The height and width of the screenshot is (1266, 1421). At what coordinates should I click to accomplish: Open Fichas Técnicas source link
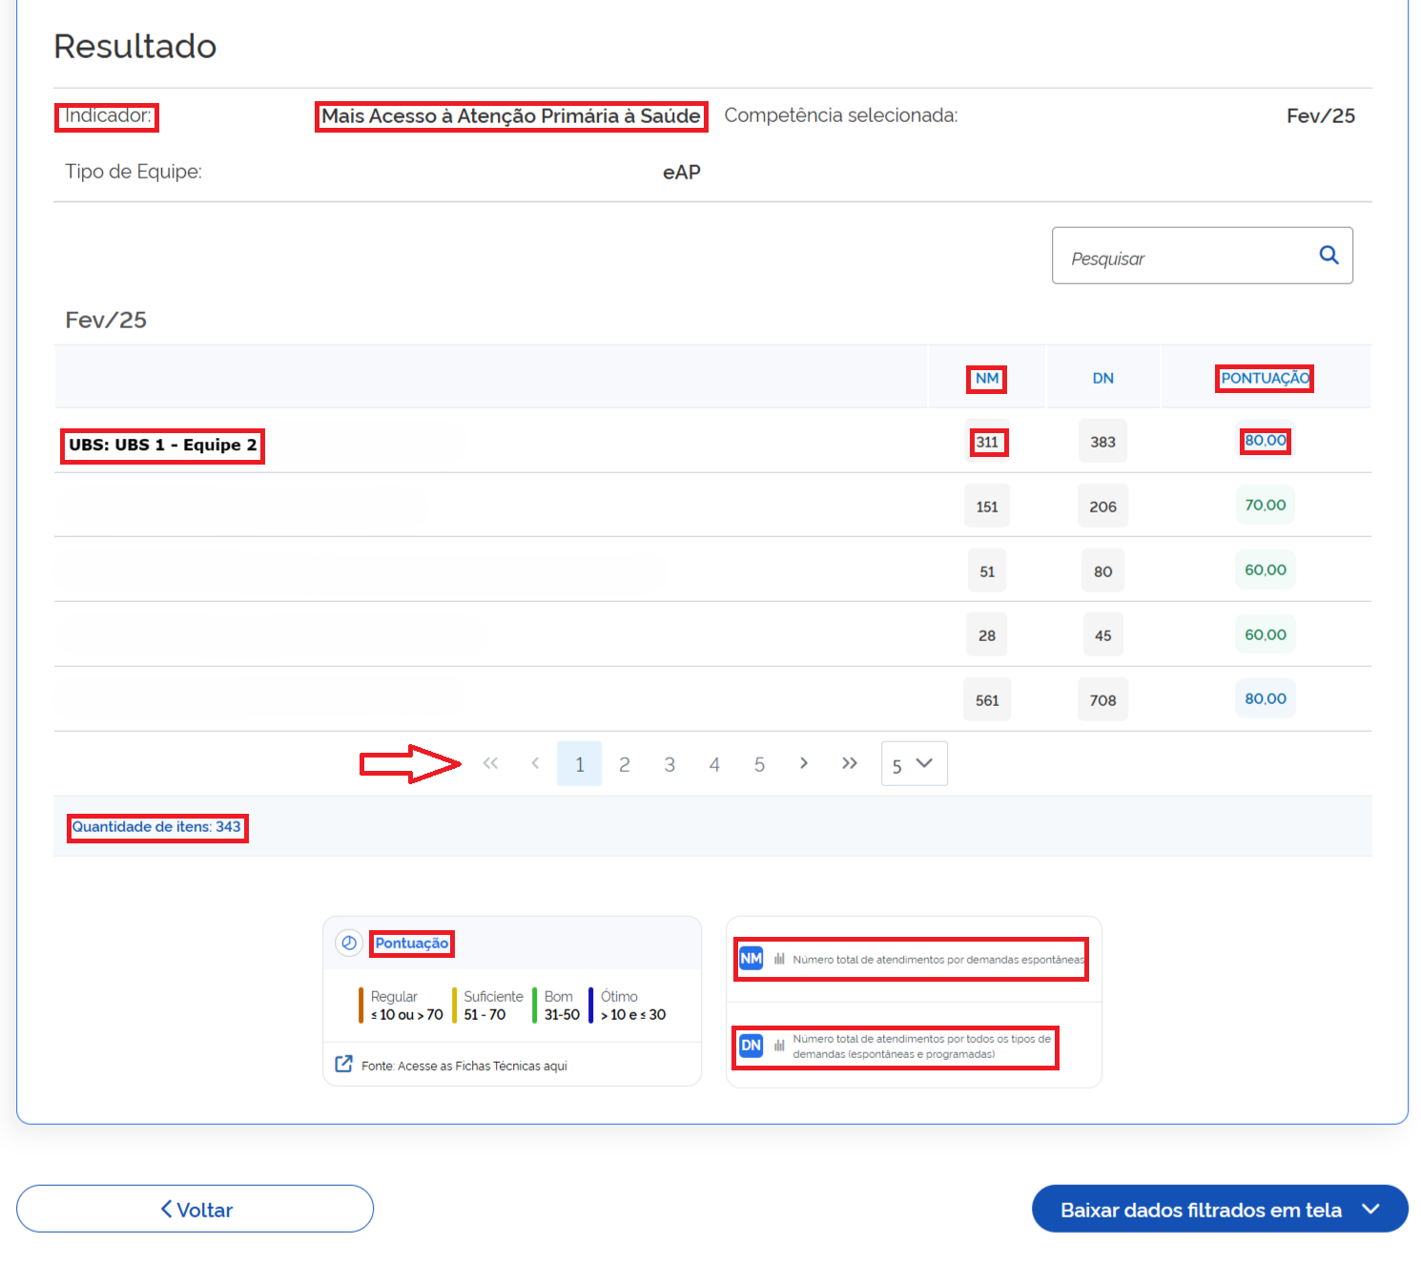[463, 1066]
